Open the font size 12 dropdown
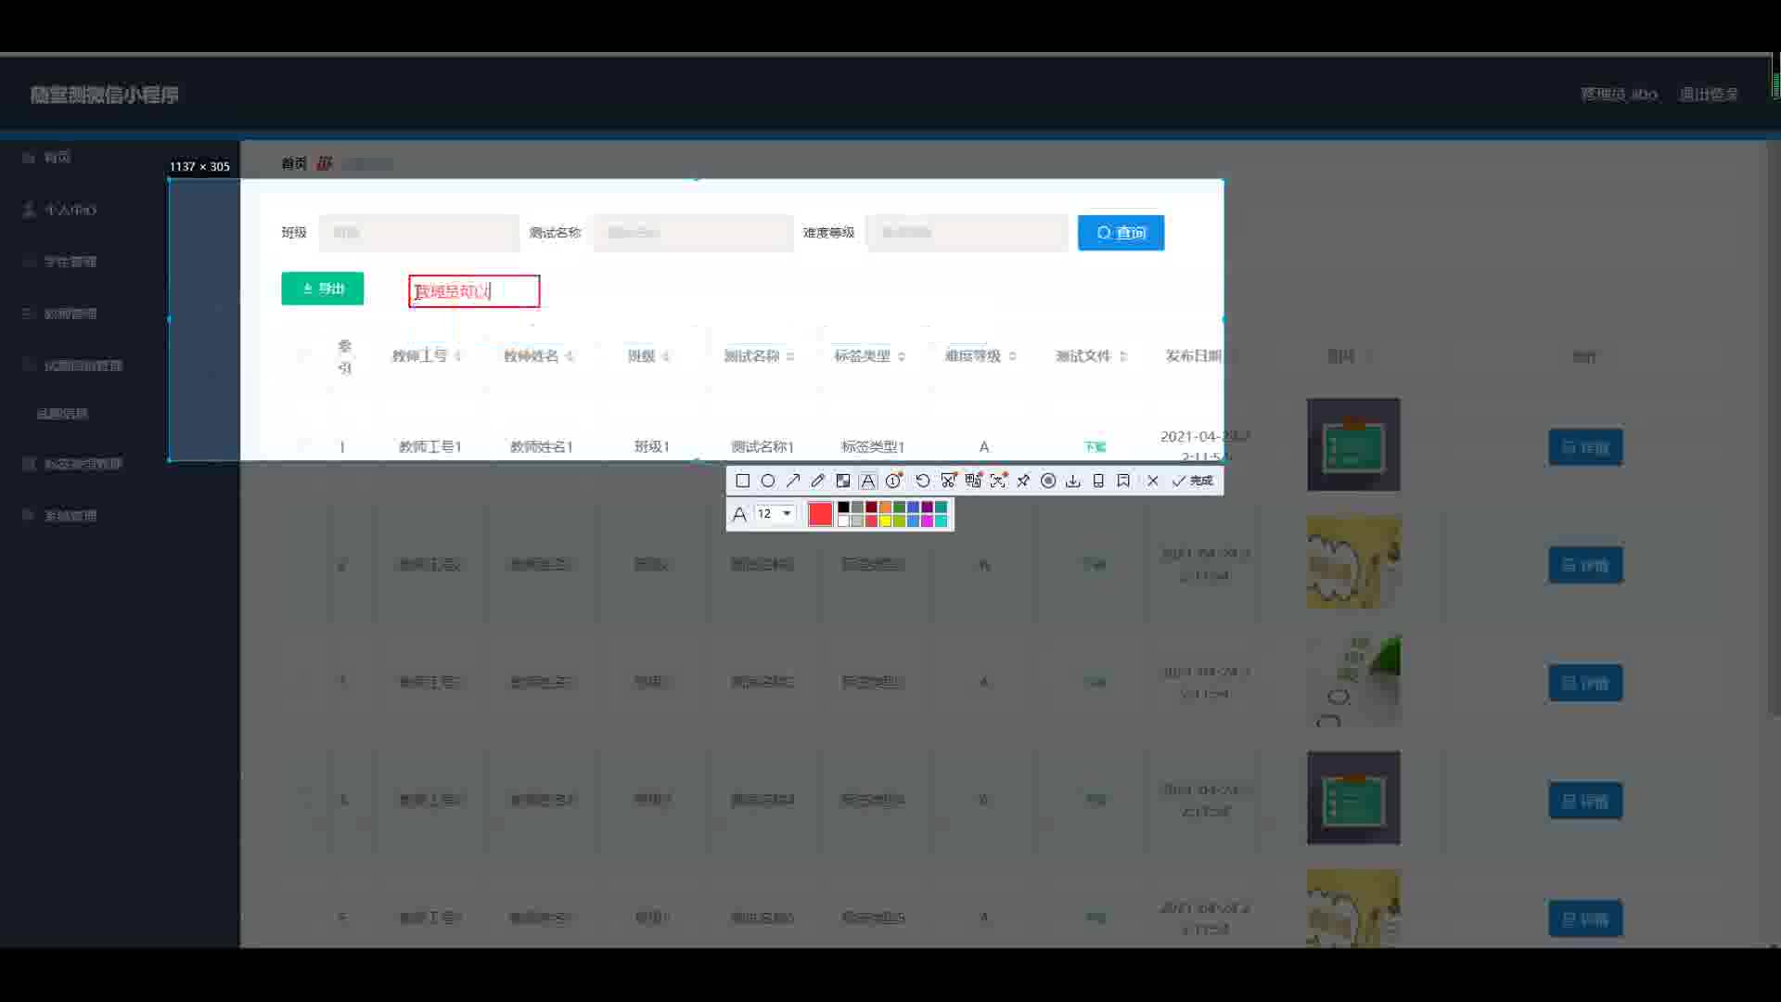This screenshot has width=1781, height=1002. 787,513
